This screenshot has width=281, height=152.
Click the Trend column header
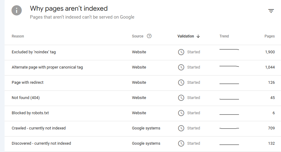[x=224, y=36]
